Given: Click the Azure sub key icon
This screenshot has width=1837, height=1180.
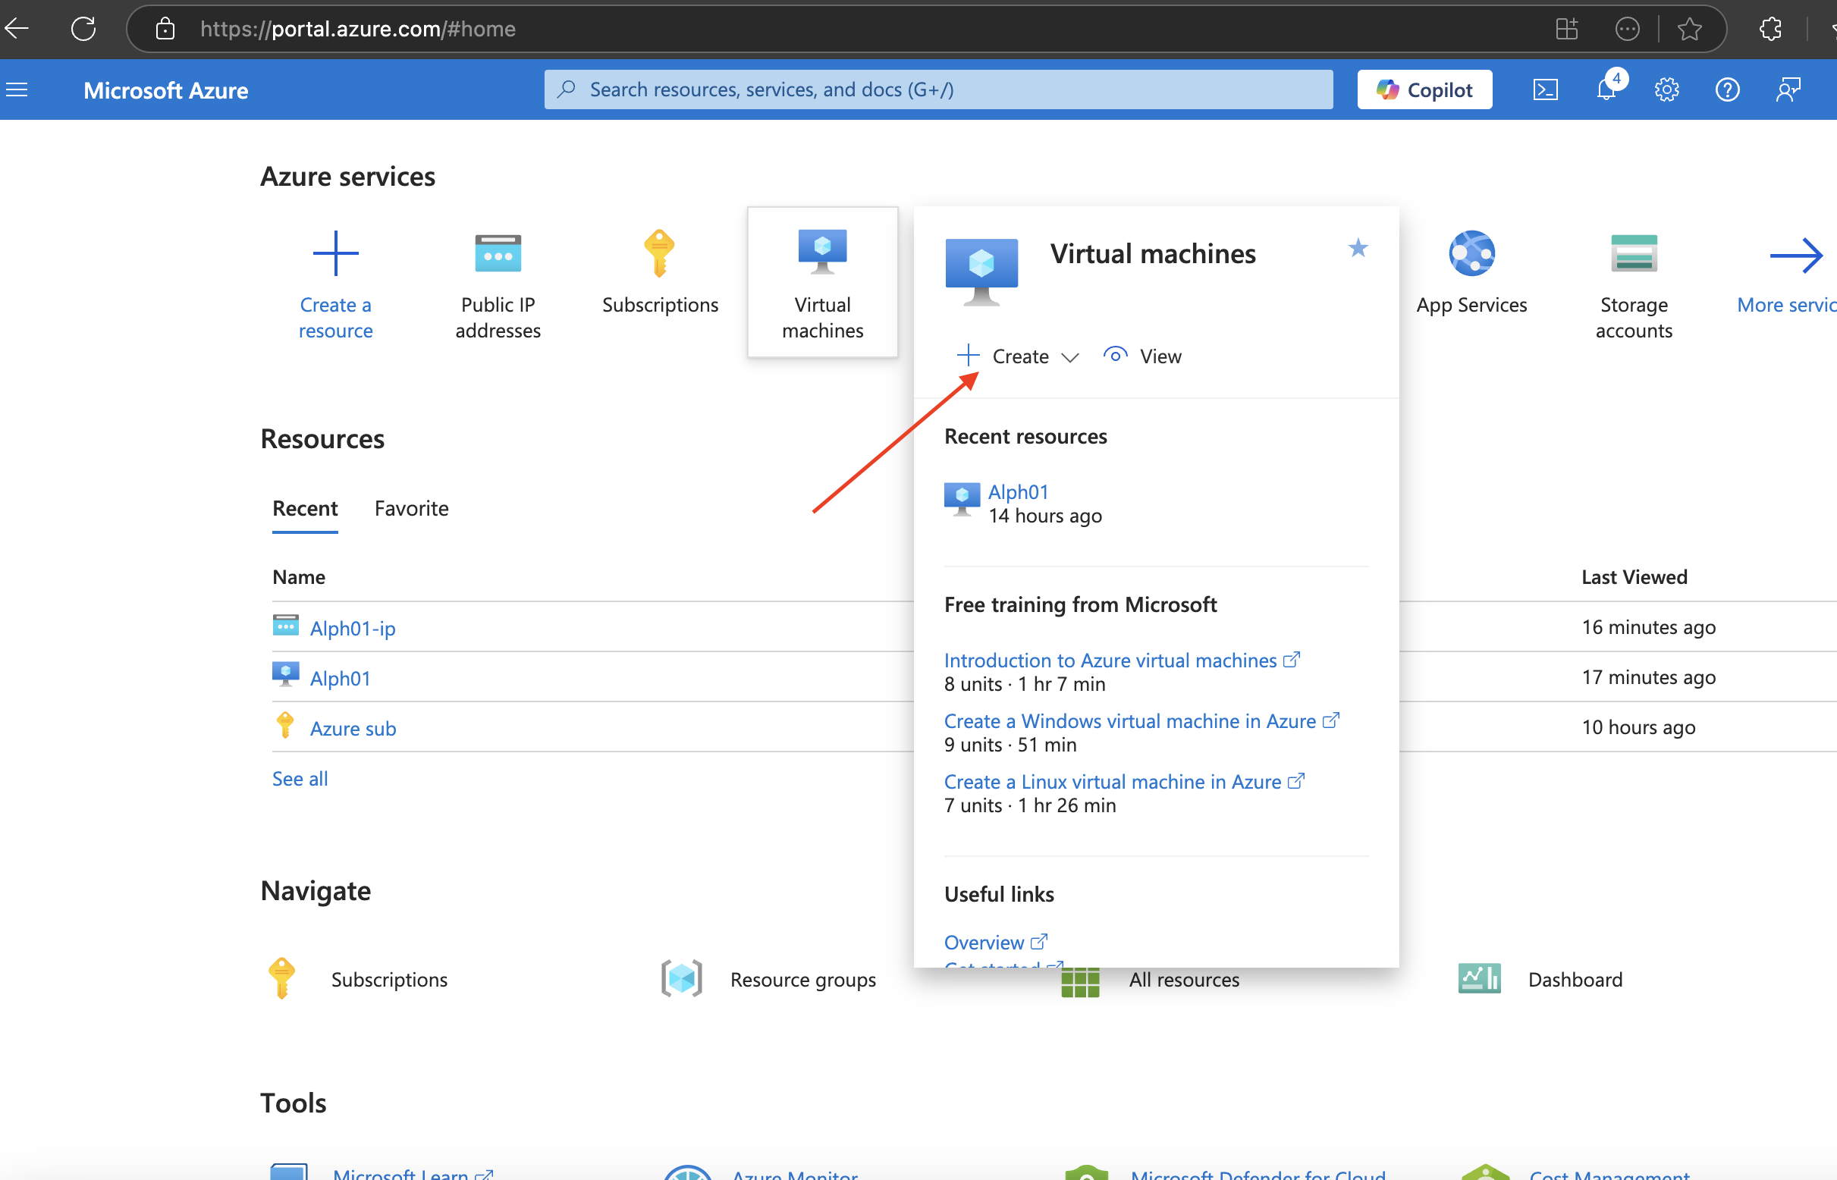Looking at the screenshot, I should coord(284,725).
